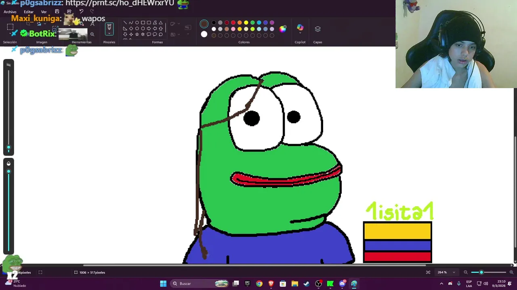Pick the pink color swatch

pyautogui.click(x=233, y=29)
